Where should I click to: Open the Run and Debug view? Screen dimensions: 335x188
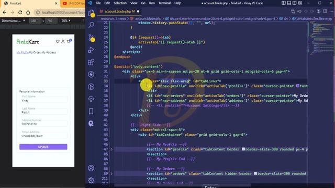(x=91, y=50)
